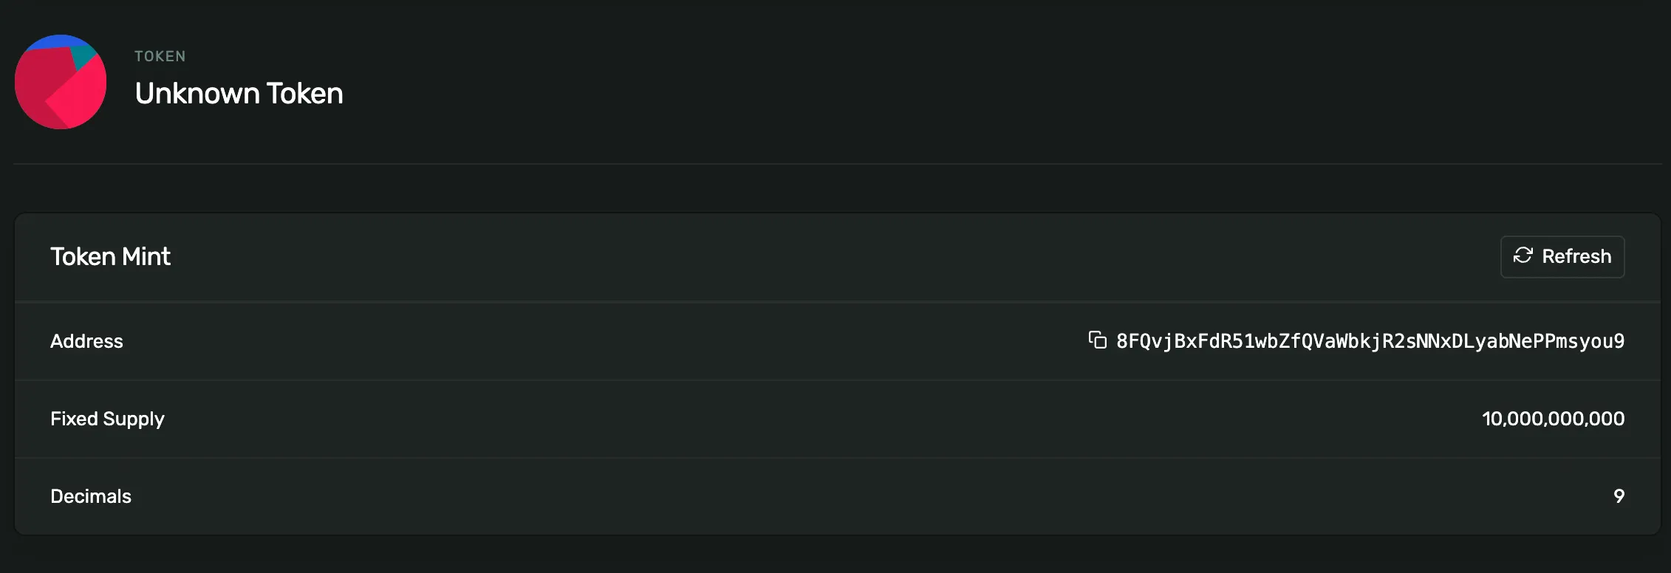
Task: Click the round token avatar image
Action: 61,82
